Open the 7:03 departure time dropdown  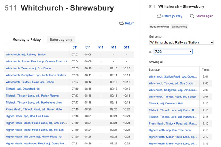point(173,52)
